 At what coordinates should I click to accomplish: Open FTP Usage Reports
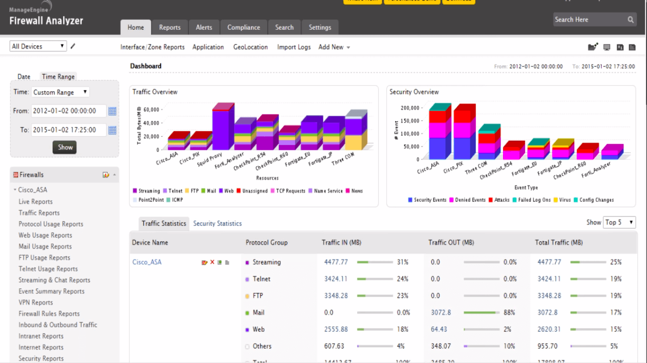pos(44,258)
